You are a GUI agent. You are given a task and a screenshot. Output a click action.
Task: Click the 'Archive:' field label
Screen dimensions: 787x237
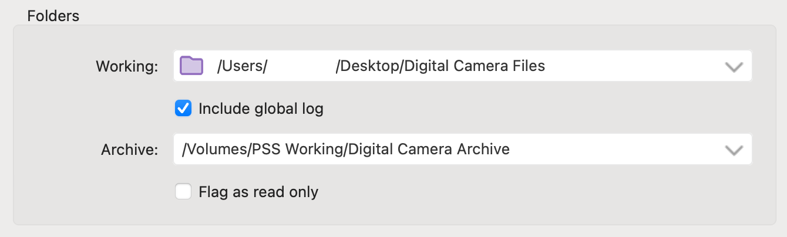point(129,150)
